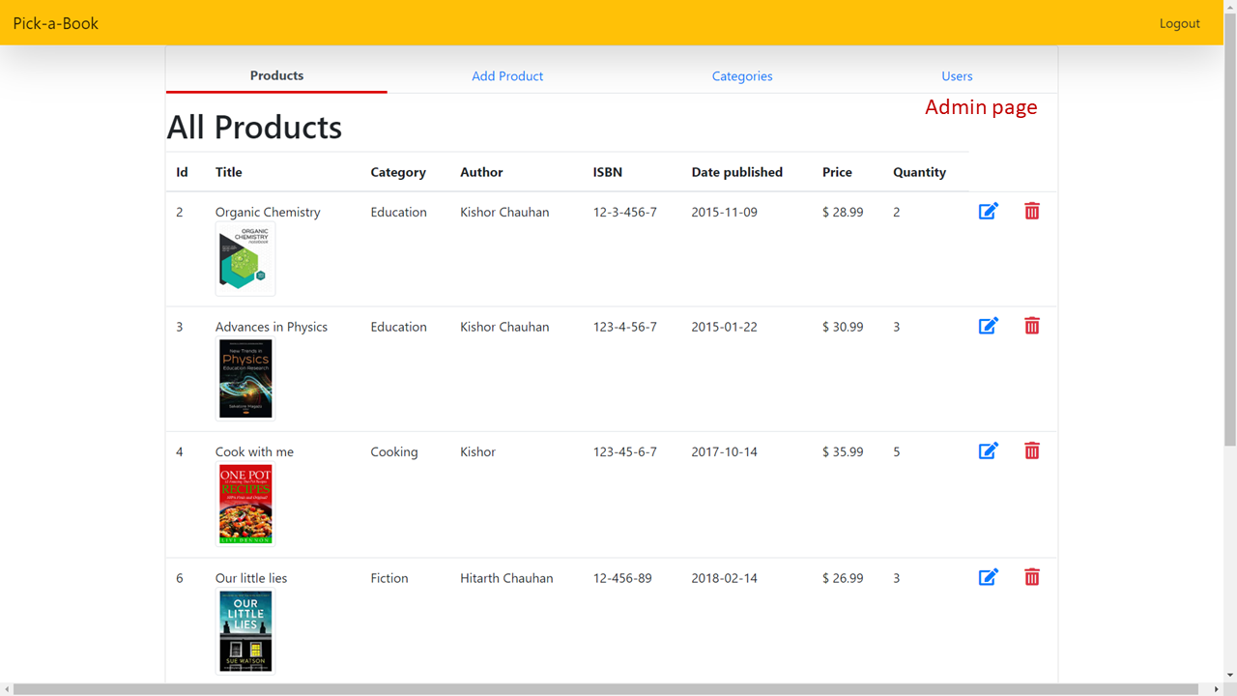Screen dimensions: 1237x696
Task: Click the One Pot Recipes cover thumbnail
Action: tap(245, 504)
